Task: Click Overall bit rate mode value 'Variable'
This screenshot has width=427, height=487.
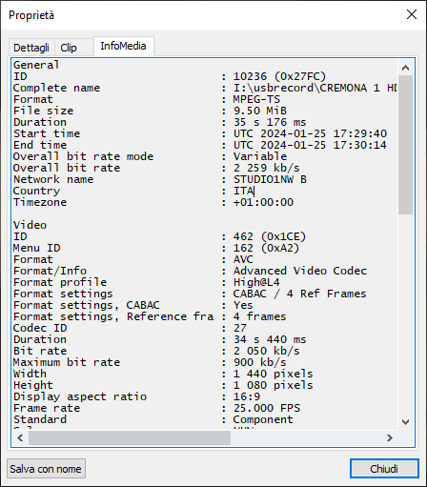Action: point(260,156)
